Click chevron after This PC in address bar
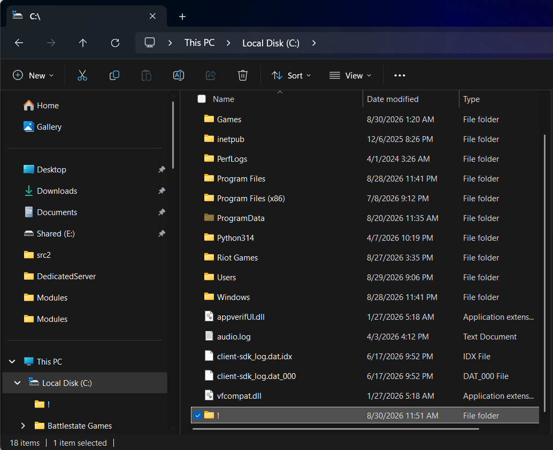The height and width of the screenshot is (450, 553). [x=228, y=43]
